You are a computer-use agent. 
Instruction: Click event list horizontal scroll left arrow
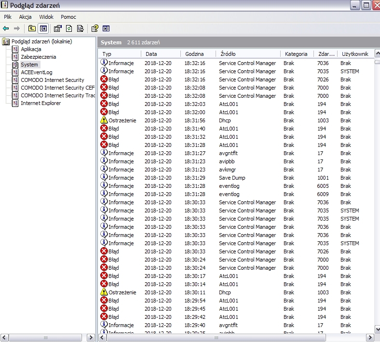pyautogui.click(x=102, y=337)
